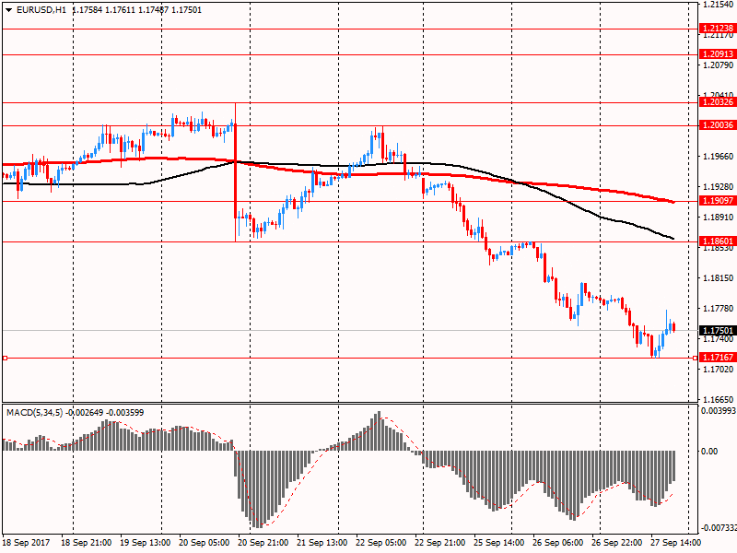Viewport: 737px width, 553px height.
Task: Select the 1.19097 red price level label
Action: (x=718, y=201)
